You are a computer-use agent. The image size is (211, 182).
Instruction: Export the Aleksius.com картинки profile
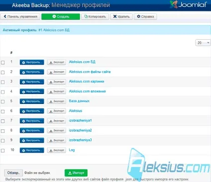[x=57, y=82]
